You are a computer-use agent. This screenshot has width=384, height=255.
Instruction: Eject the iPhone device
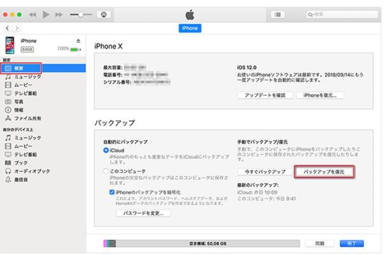78,41
